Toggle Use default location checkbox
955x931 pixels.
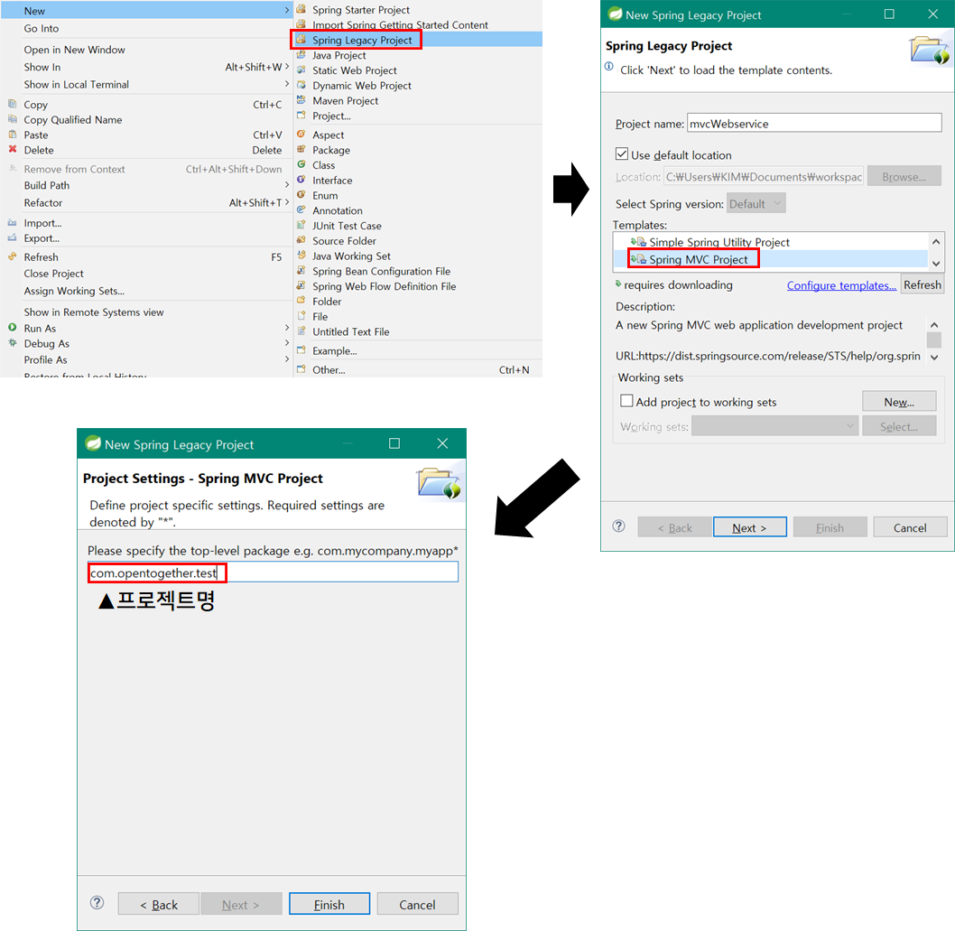[x=621, y=154]
